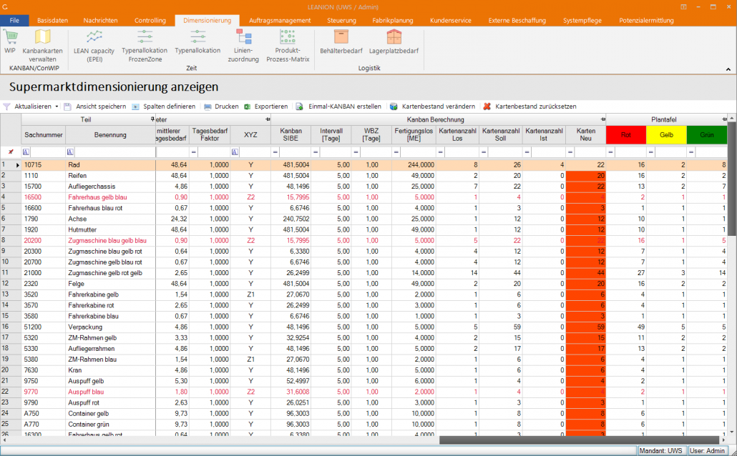Select the row 'Zugmaschine blau gelb blau'
The image size is (737, 456).
363,240
